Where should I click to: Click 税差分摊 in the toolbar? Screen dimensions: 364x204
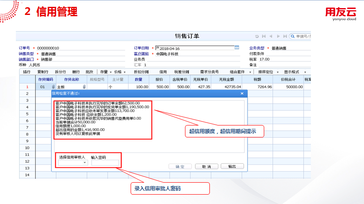(182, 72)
